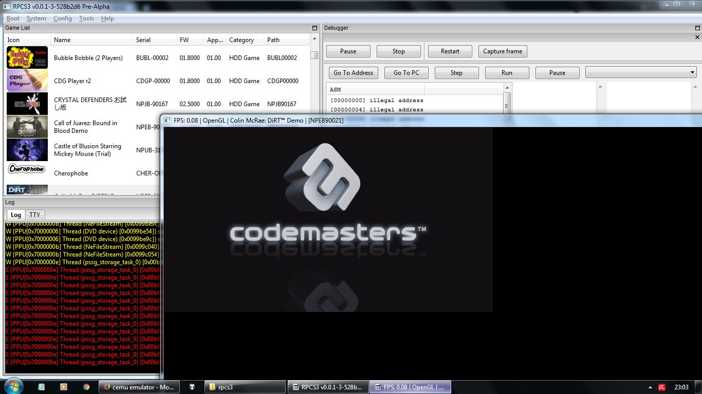Select serial 'CDGP-00000'

[153, 81]
